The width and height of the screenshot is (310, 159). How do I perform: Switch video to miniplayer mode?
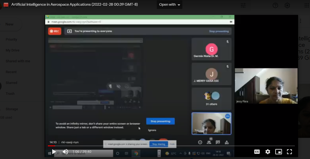coord(279,152)
